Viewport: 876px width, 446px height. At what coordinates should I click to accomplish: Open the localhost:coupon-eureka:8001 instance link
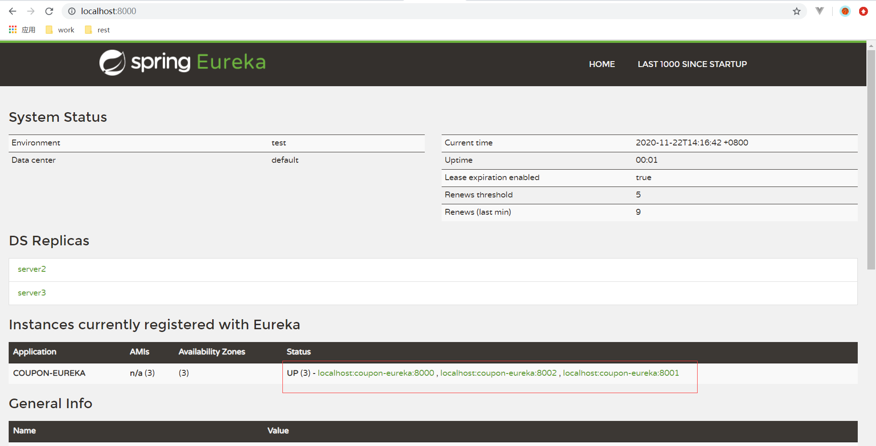[621, 373]
